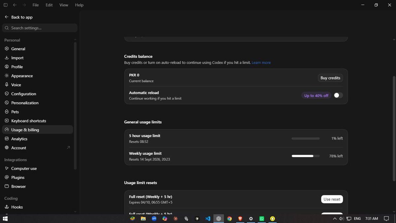Click the Analytics chart icon in sidebar
The width and height of the screenshot is (396, 223).
[7, 139]
